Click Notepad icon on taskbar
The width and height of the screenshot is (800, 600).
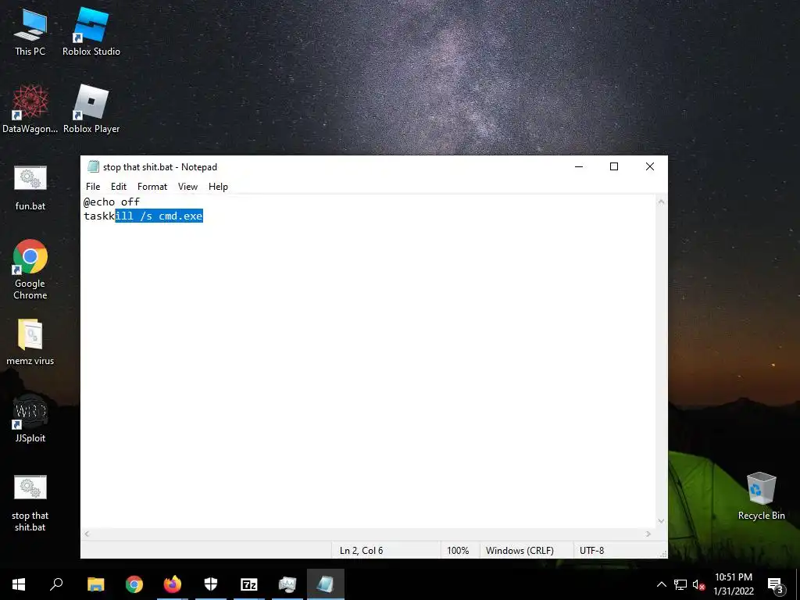tap(326, 584)
